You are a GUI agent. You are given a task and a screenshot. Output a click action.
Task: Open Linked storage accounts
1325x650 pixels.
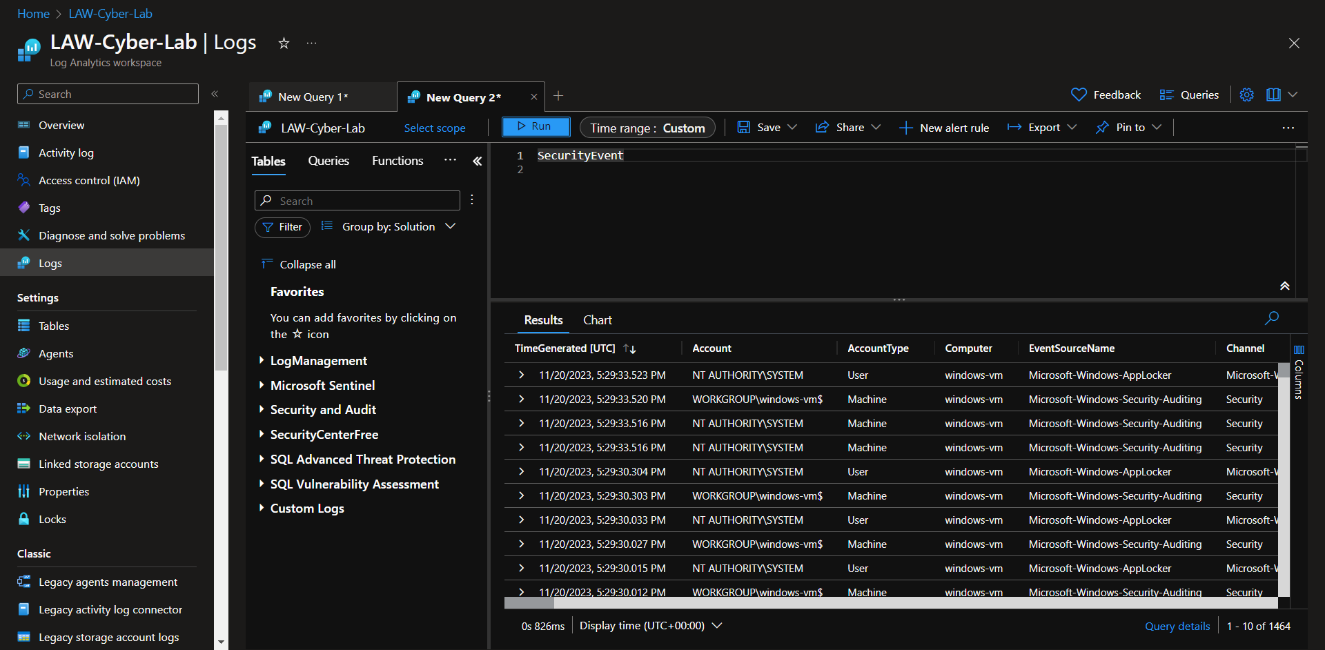point(99,464)
